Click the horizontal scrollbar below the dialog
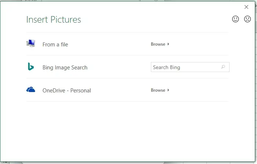The width and height of the screenshot is (257, 164). pyautogui.click(x=92, y=163)
